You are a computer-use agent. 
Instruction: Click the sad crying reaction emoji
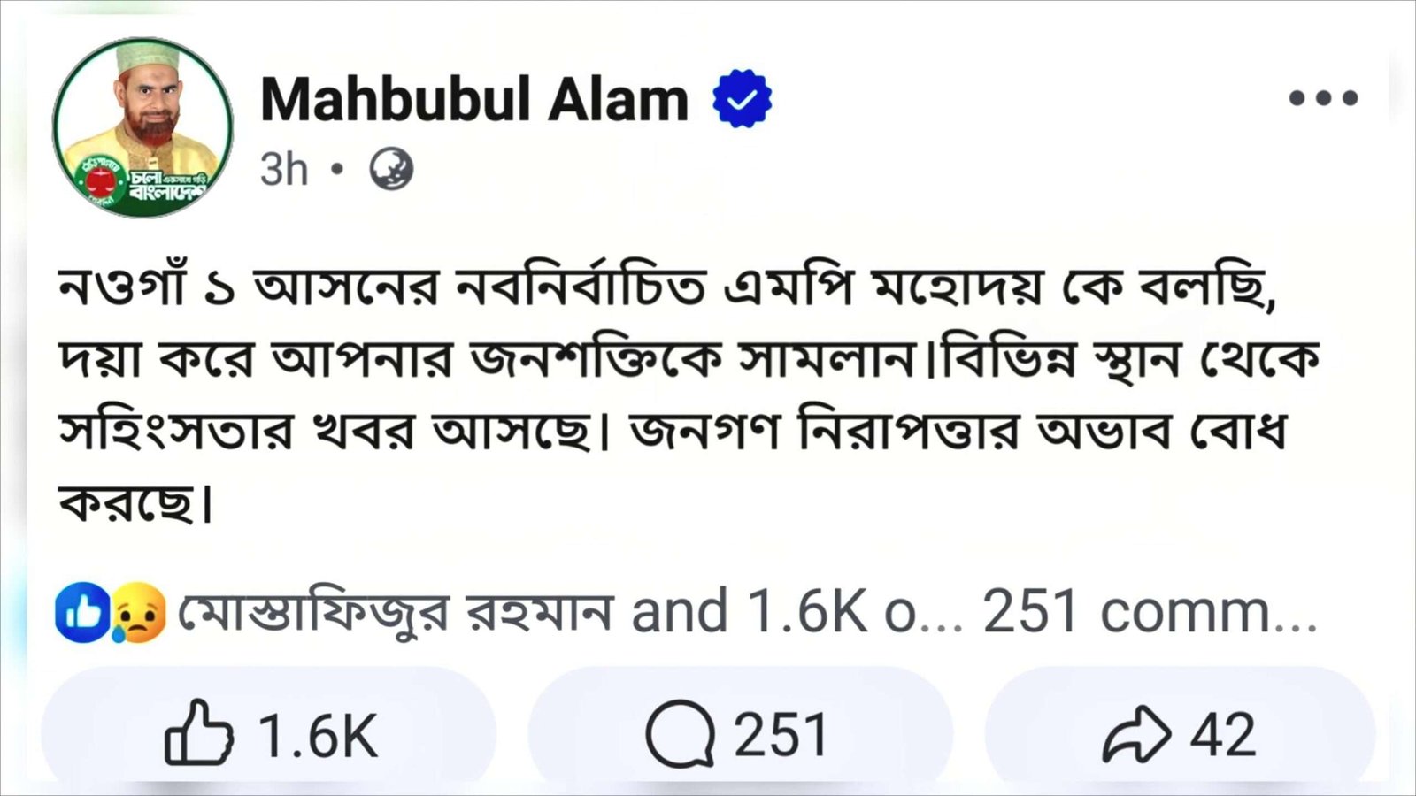[139, 612]
